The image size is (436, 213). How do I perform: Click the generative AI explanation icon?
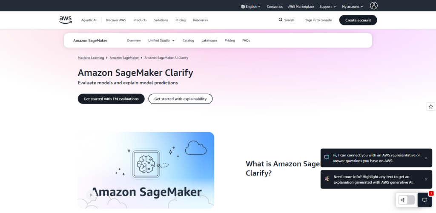pos(327,179)
